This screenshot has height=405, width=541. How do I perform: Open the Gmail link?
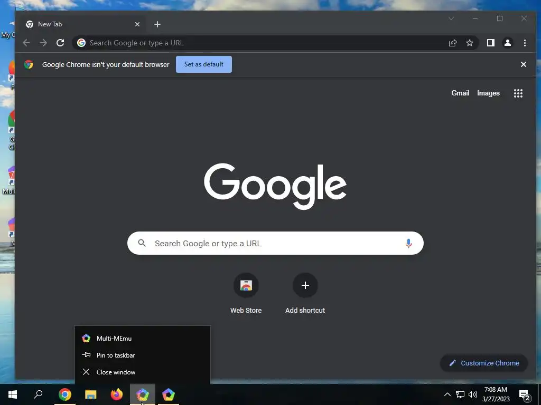pos(460,93)
